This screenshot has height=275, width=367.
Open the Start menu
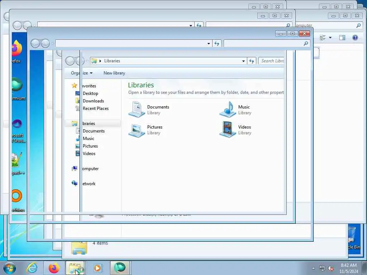10,268
